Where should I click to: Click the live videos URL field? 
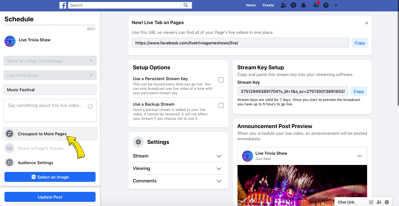240,43
